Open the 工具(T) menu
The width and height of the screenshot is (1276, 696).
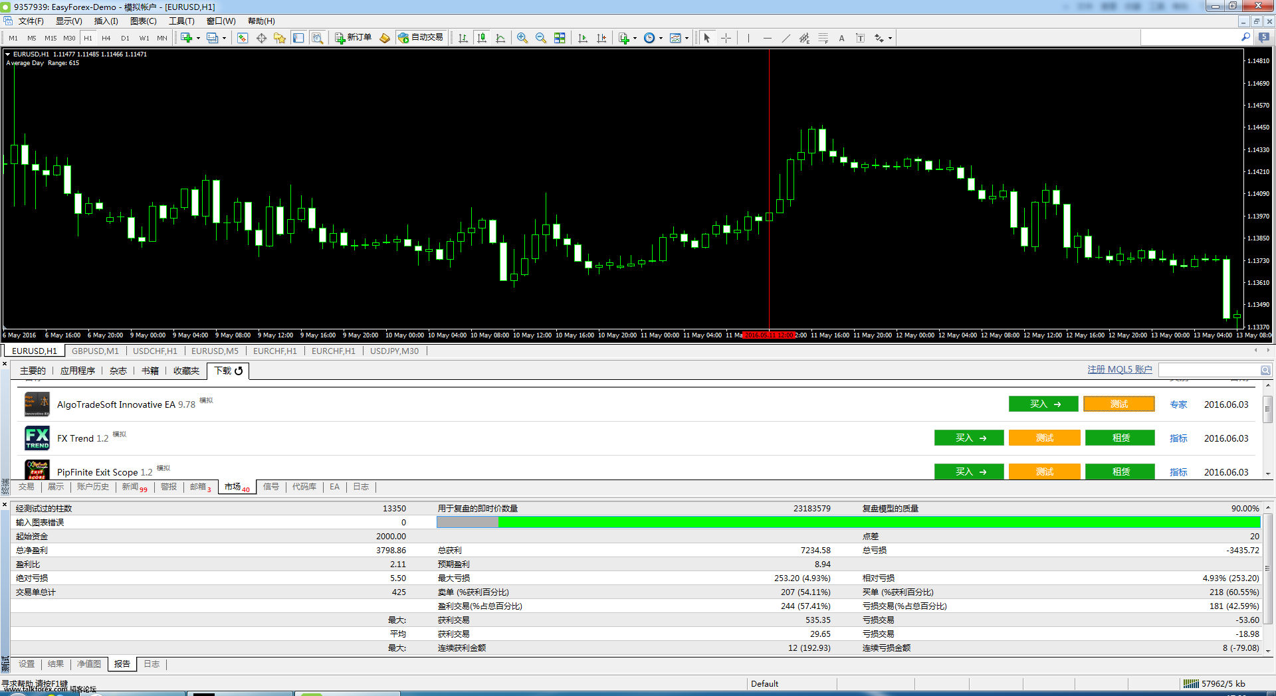coord(181,21)
